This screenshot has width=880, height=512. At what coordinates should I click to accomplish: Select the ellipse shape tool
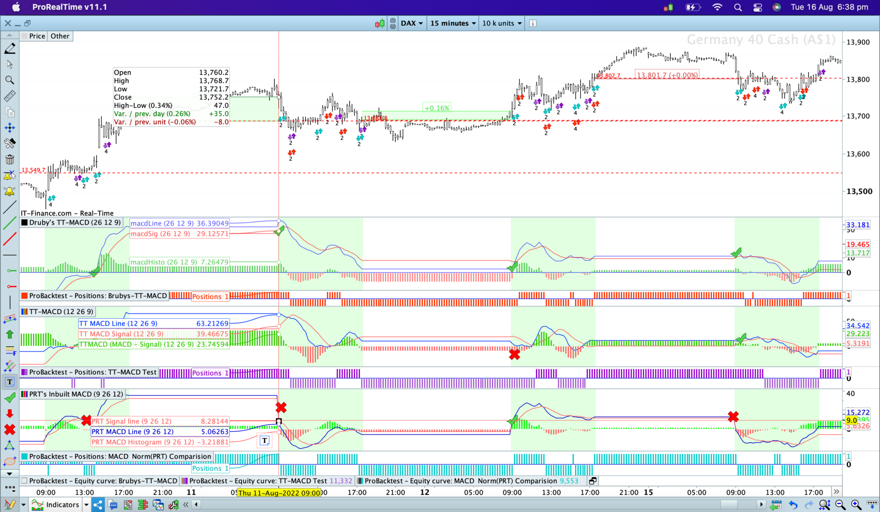pyautogui.click(x=9, y=461)
